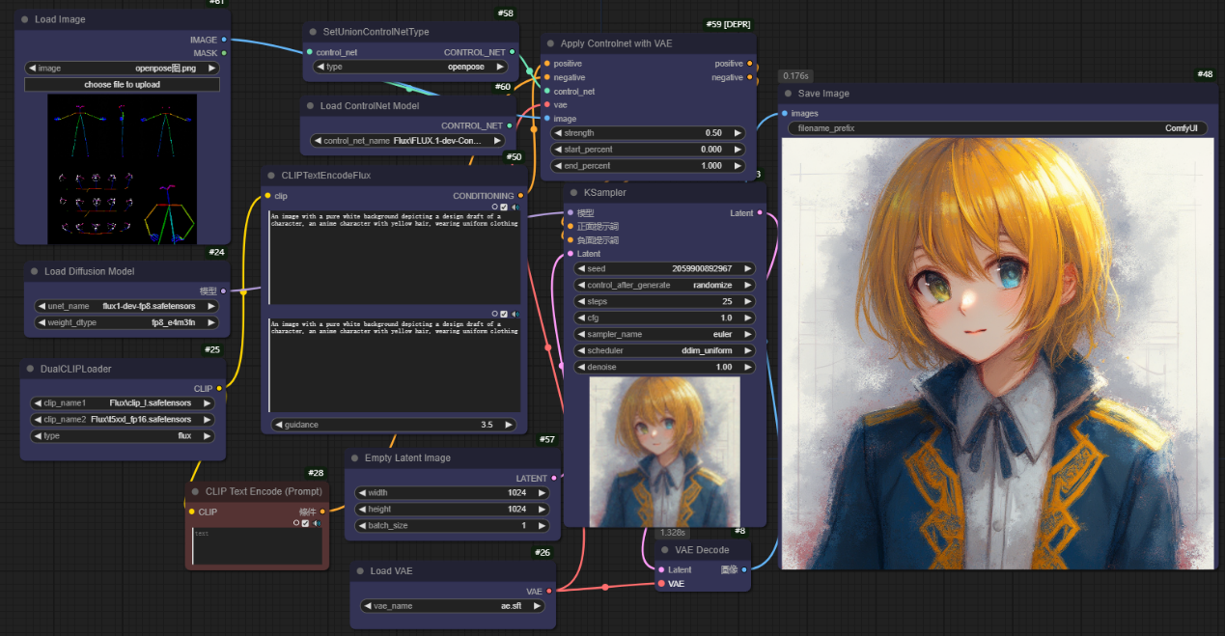Open the vae_name selector showing ae.sft

point(454,606)
